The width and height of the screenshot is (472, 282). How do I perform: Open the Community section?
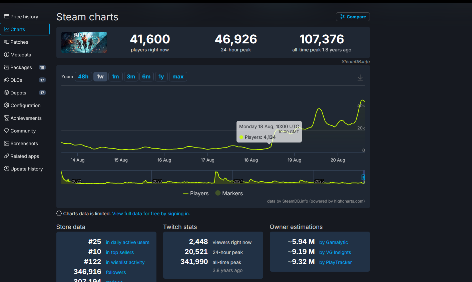(20, 131)
